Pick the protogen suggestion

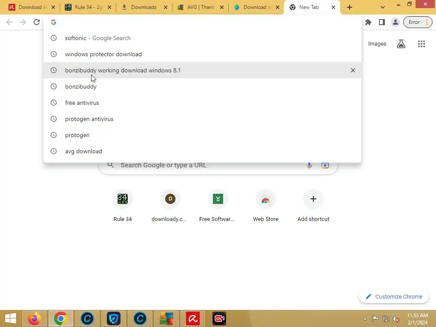pyautogui.click(x=202, y=135)
